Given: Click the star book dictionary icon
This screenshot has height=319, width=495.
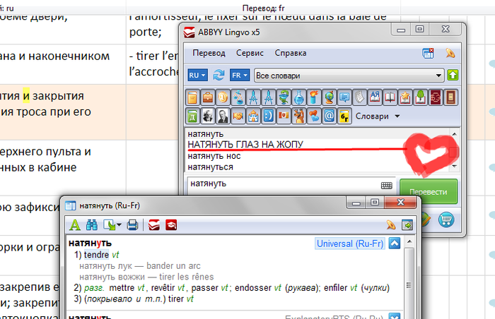Looking at the screenshot, I should pyautogui.click(x=405, y=97).
